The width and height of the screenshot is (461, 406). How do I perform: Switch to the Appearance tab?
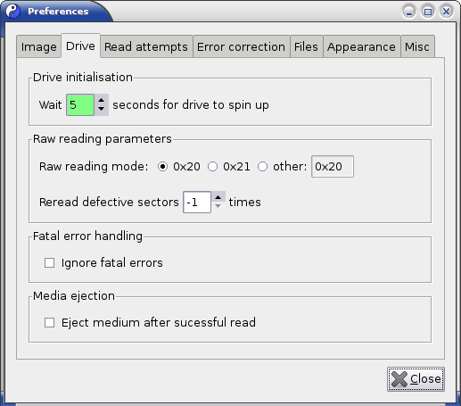pos(361,46)
